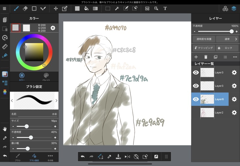Open the layer list sidebar icon

point(5,83)
